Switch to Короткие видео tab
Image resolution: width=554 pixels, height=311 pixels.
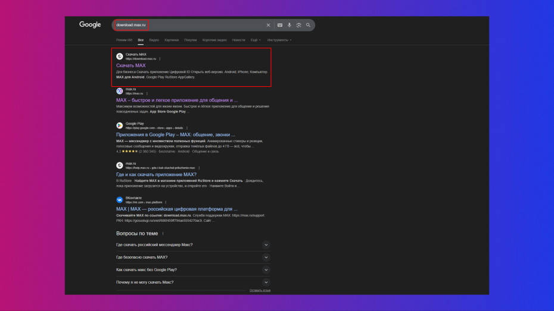pyautogui.click(x=214, y=40)
